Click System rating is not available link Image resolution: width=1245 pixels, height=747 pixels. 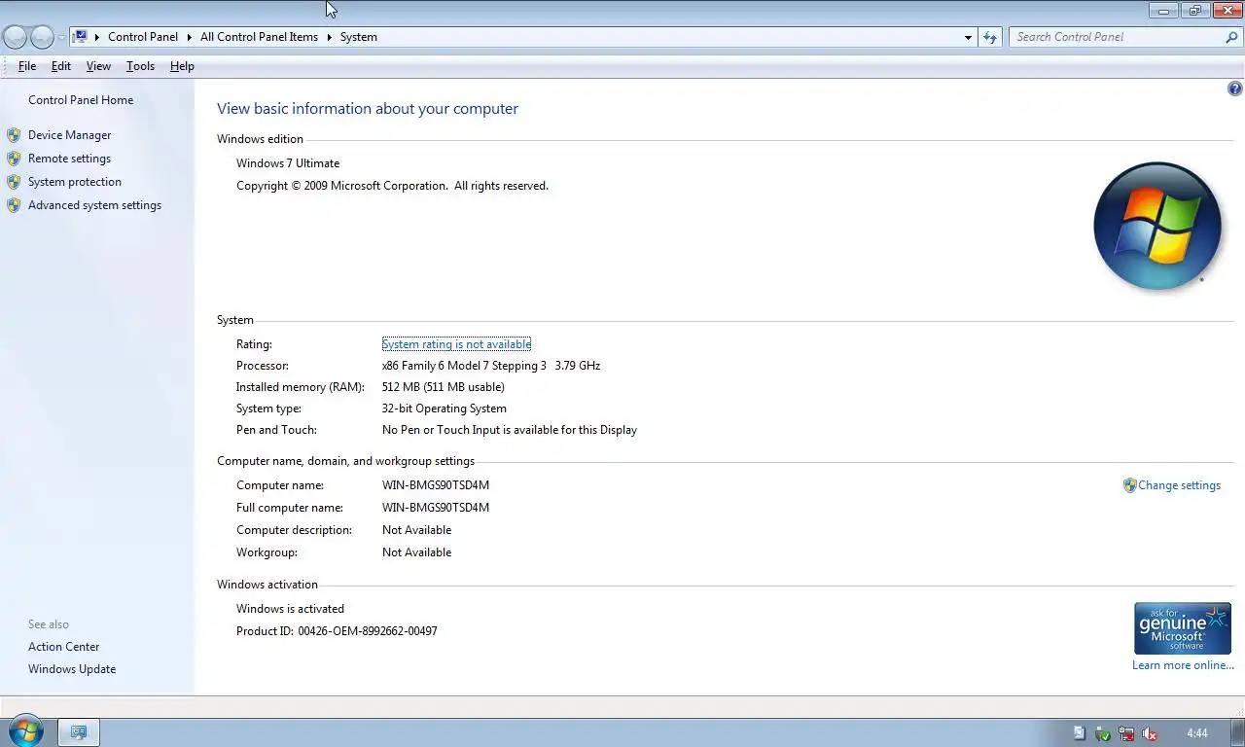456,344
